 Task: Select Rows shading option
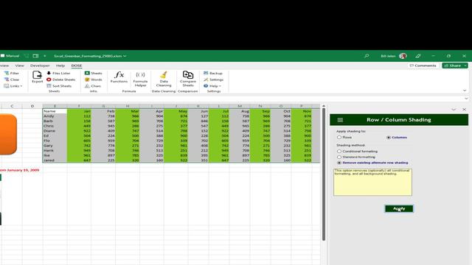(x=339, y=138)
